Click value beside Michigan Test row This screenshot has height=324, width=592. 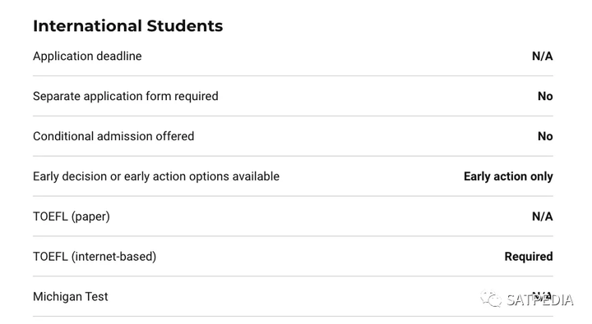pyautogui.click(x=542, y=296)
